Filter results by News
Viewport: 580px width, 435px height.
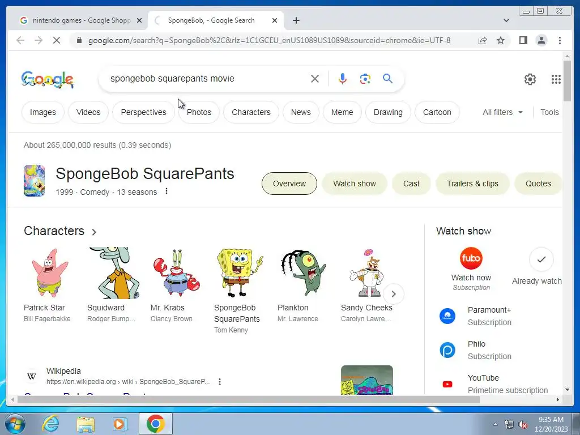(301, 112)
